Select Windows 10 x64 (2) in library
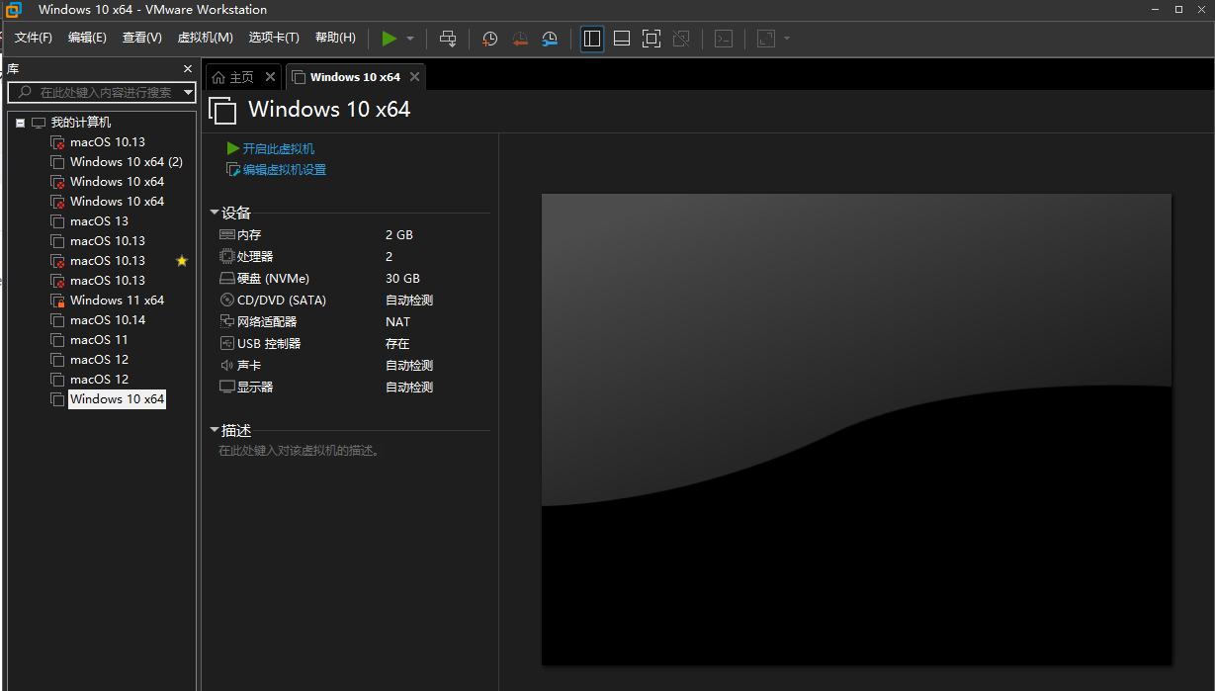Screen dimensions: 1215x691 point(127,162)
